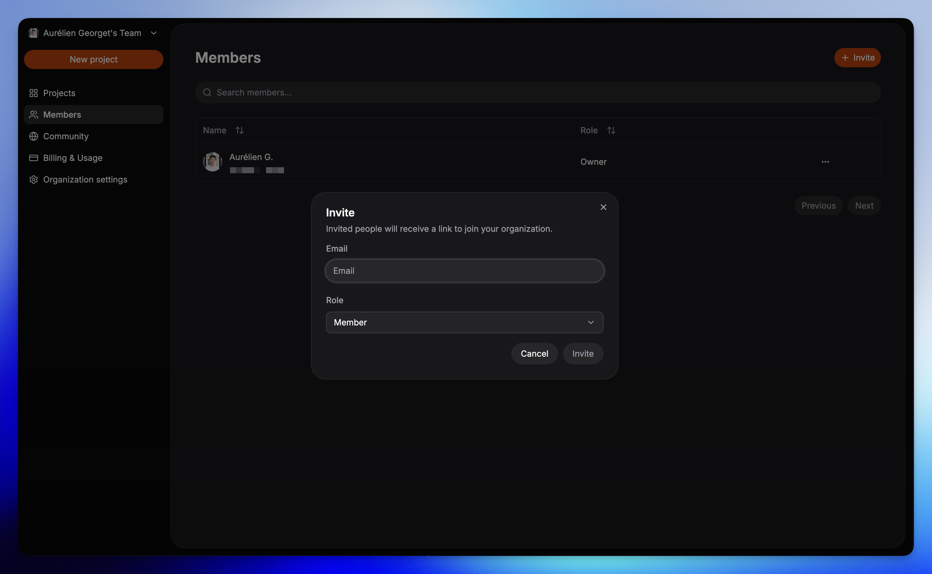Click the search magnifier icon
Viewport: 932px width, 574px height.
tap(207, 93)
